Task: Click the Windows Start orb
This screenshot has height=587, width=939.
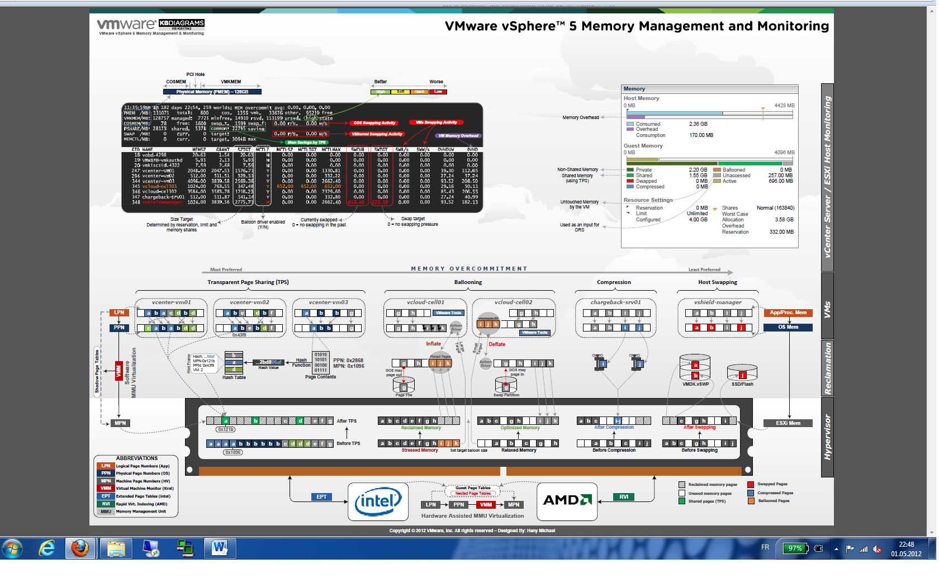Action: (x=12, y=548)
